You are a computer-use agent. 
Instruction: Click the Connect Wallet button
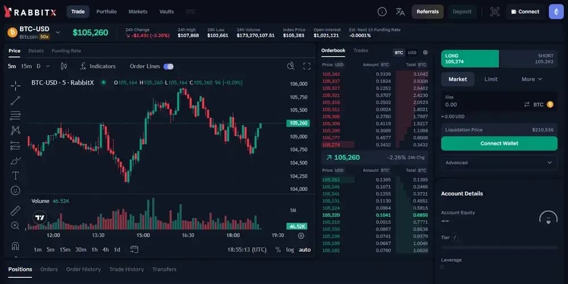(499, 144)
